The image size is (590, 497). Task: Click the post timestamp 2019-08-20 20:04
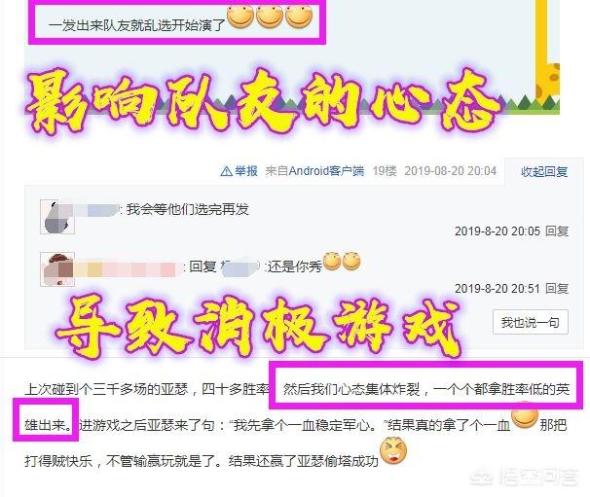coord(451,171)
